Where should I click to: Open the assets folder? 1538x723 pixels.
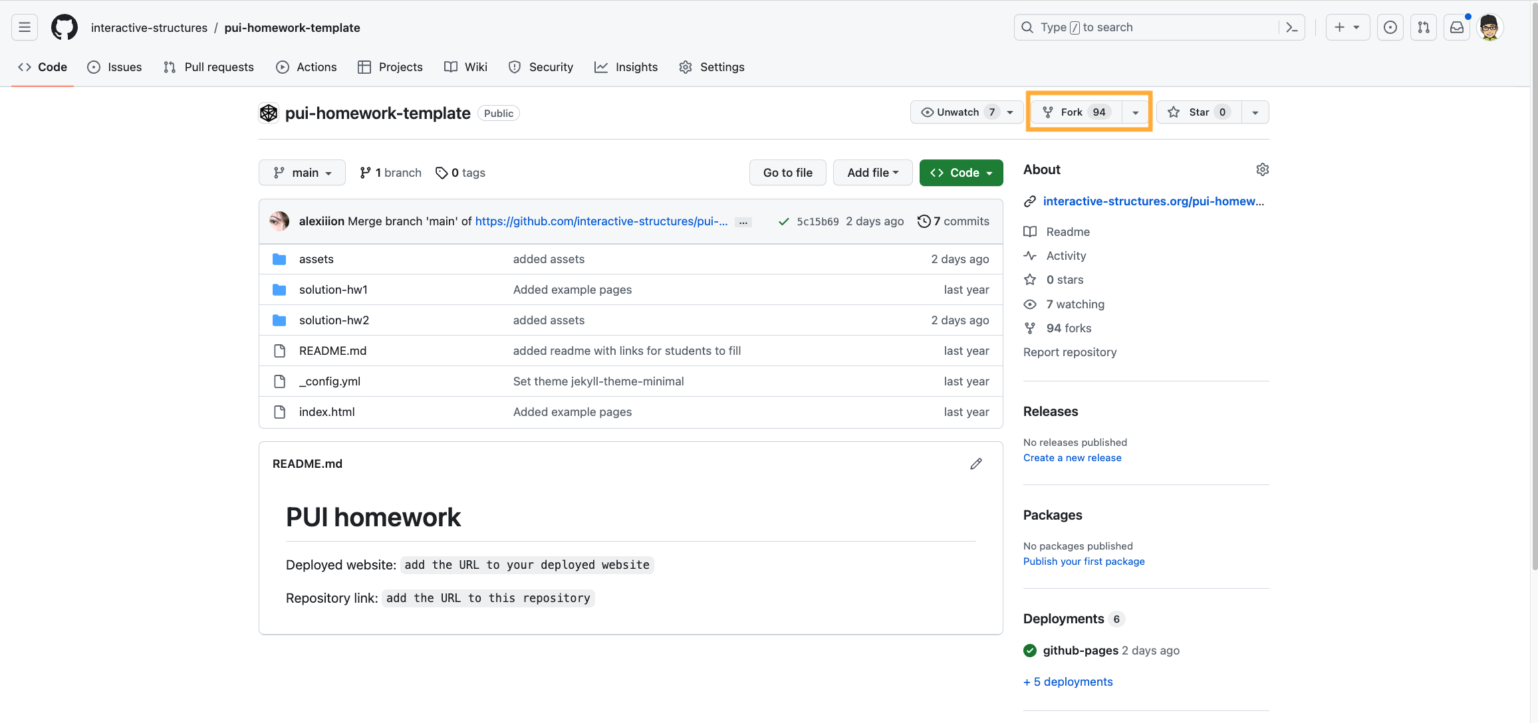click(317, 259)
